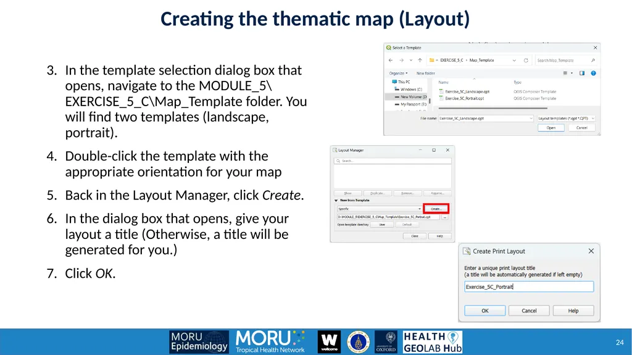632x355 pixels.
Task: Click the round Mahidol University seal logo
Action: pyautogui.click(x=358, y=342)
